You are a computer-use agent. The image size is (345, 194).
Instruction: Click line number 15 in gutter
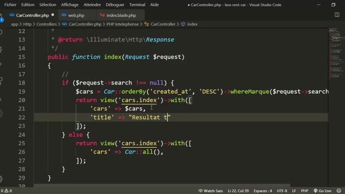point(22,57)
